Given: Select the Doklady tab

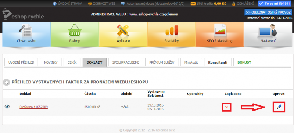Looking at the screenshot, I should [95, 62].
